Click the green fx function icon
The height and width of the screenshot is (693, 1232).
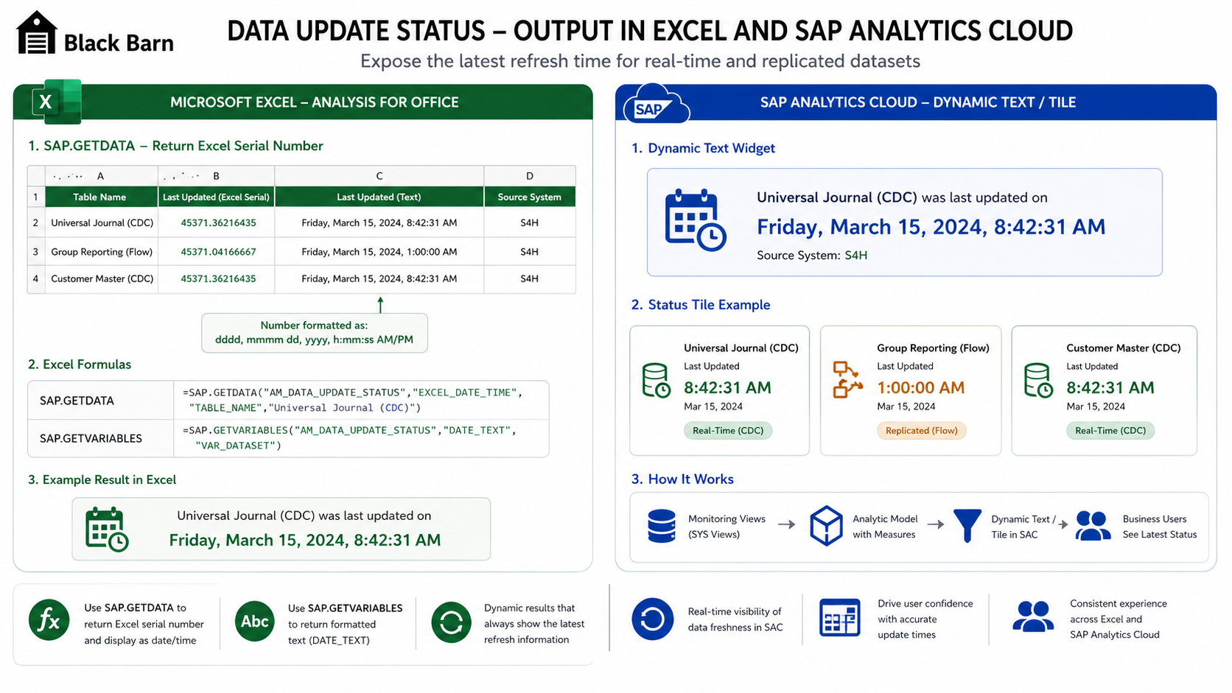[49, 620]
